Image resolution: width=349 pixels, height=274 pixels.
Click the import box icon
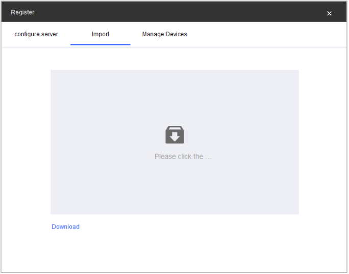(174, 135)
